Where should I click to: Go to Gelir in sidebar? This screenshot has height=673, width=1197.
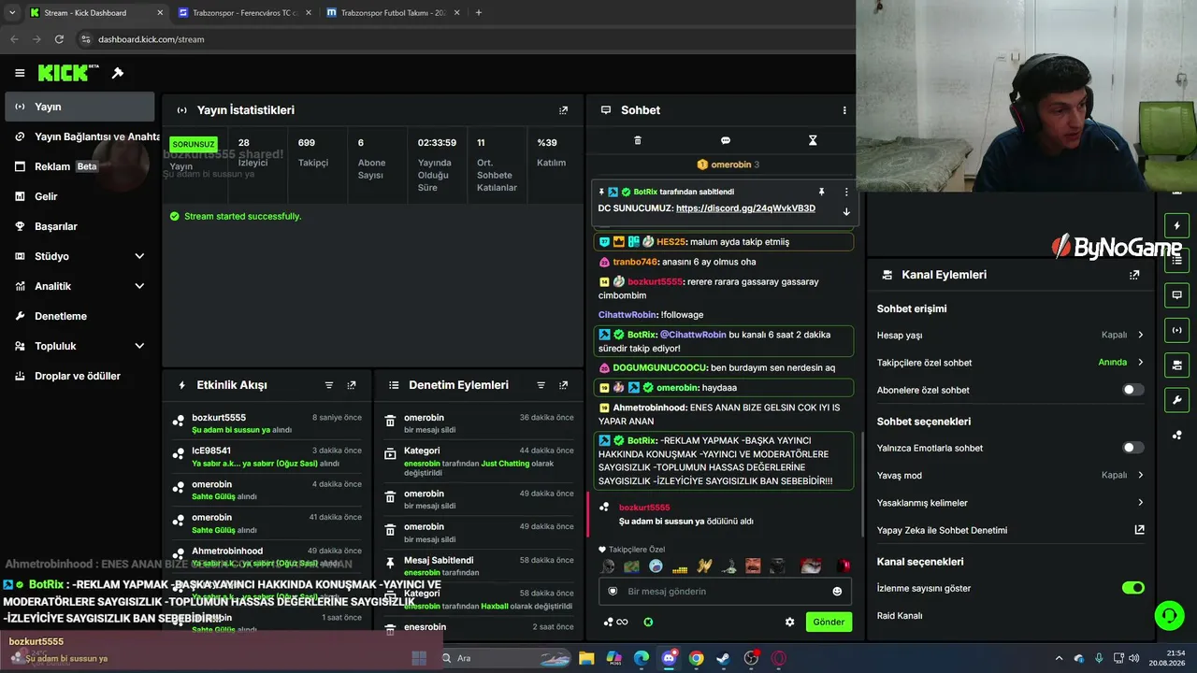[x=80, y=196]
